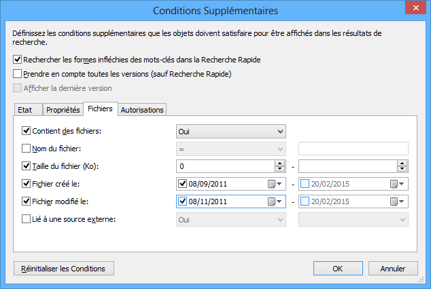Decrease minimum file size with down arrow
This screenshot has width=431, height=289.
(279, 169)
